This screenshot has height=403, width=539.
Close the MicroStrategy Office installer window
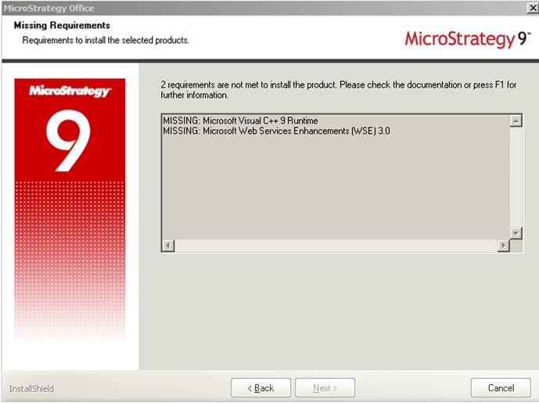(x=533, y=8)
